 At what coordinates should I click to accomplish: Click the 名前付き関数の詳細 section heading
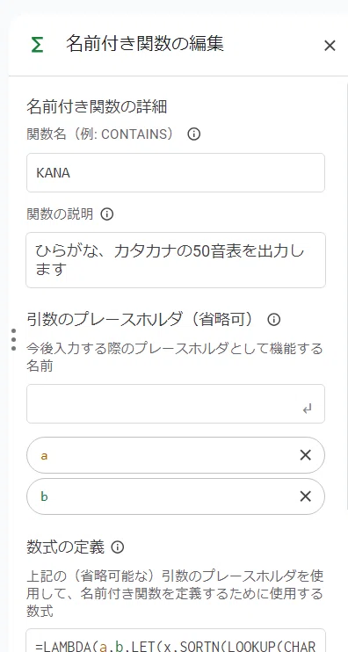(97, 107)
